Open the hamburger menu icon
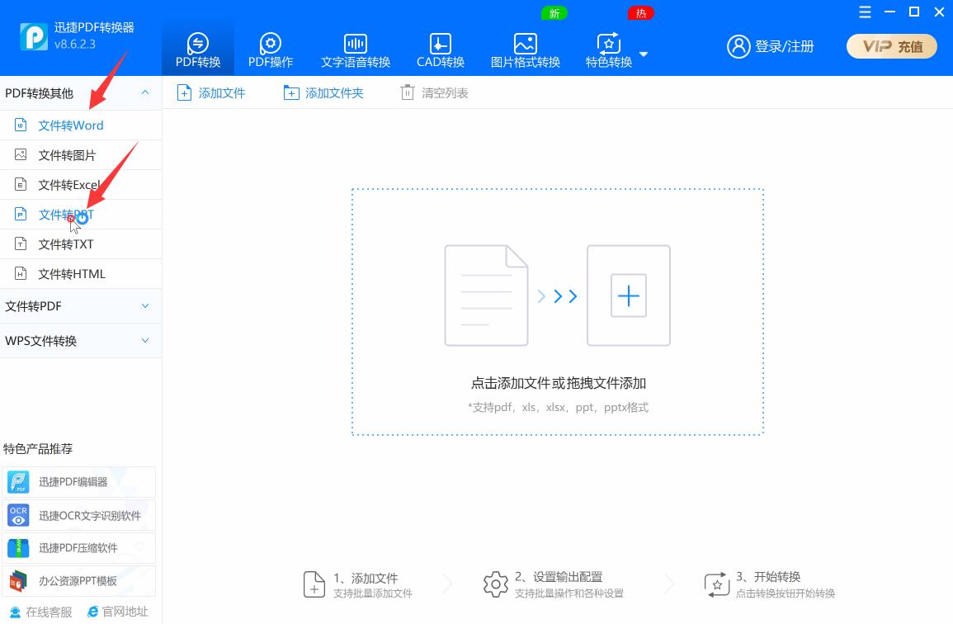Viewport: 953px width, 624px height. [865, 12]
